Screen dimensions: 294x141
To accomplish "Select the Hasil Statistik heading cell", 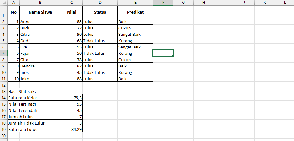I will tap(34, 91).
